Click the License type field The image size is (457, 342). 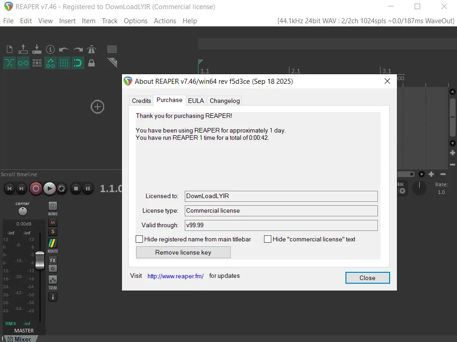tap(281, 211)
